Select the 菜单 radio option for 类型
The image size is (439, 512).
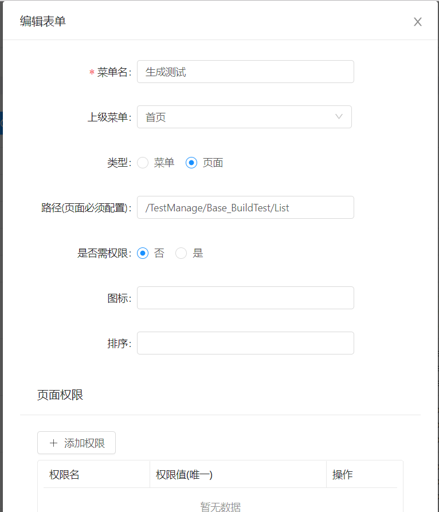tap(143, 163)
